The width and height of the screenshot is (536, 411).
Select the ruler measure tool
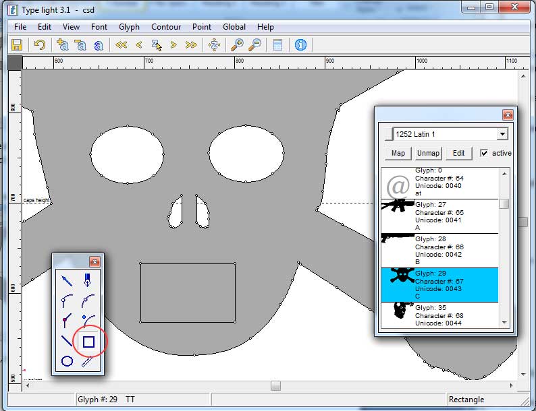point(88,361)
